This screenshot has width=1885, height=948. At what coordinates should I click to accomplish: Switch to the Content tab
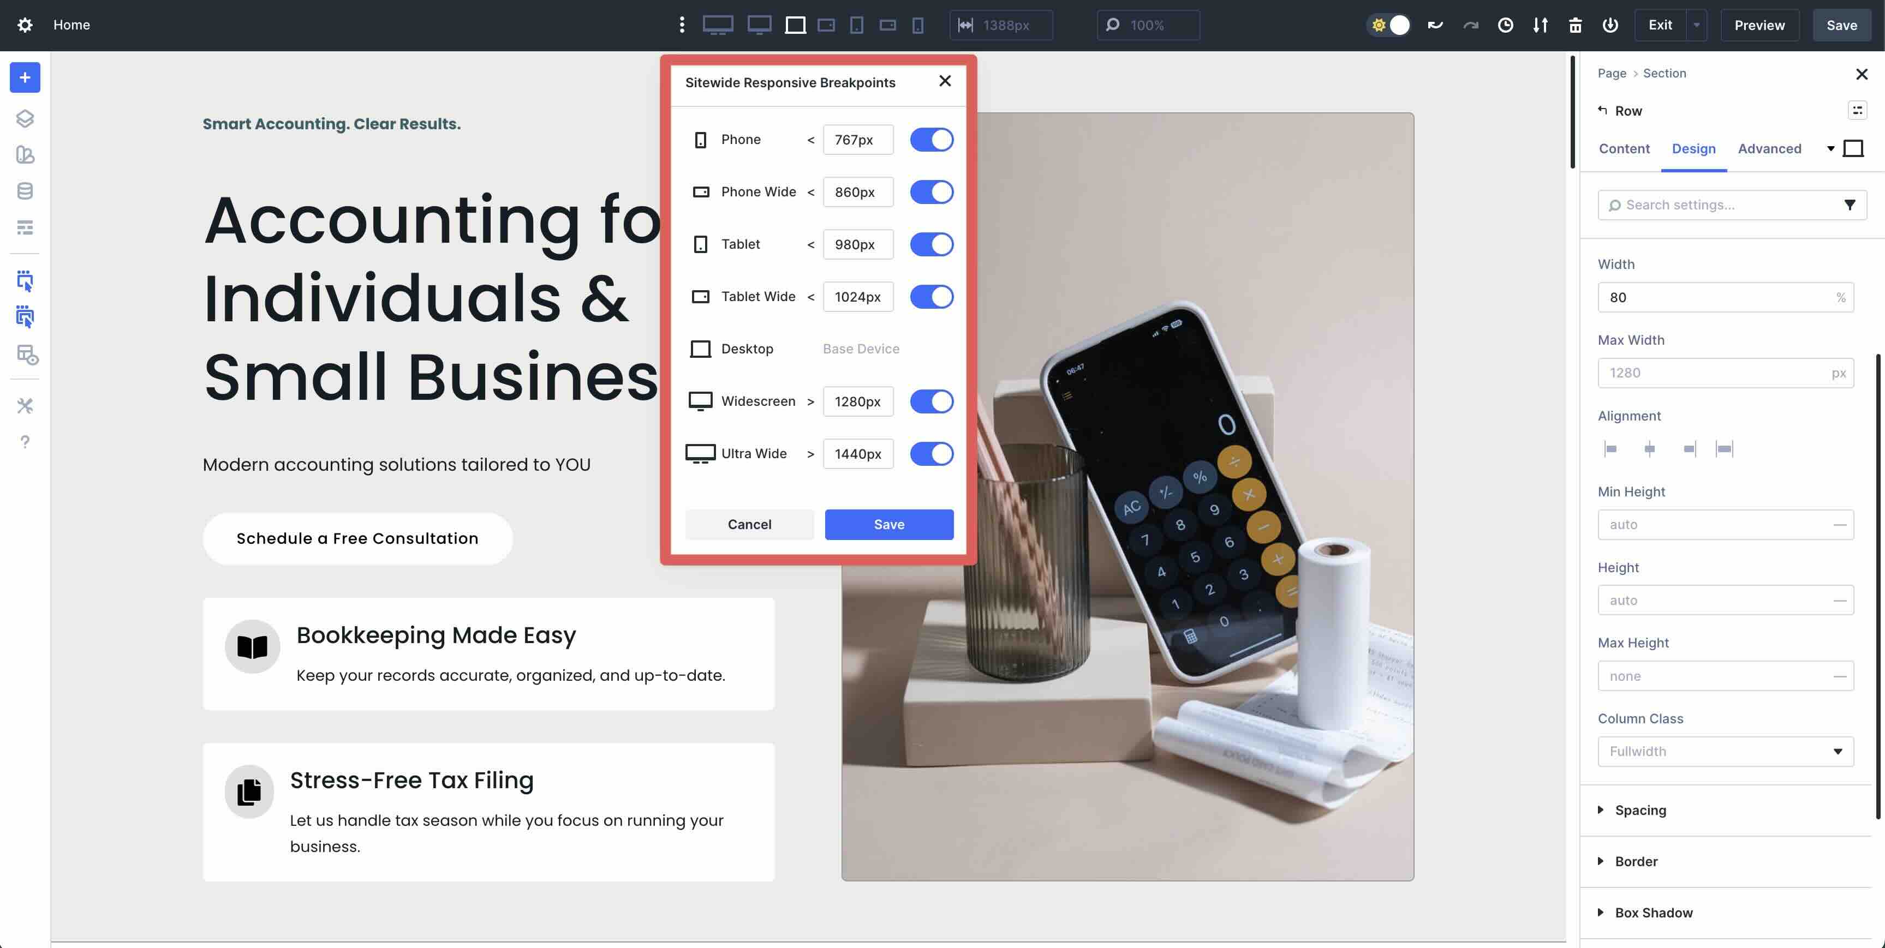[1624, 148]
